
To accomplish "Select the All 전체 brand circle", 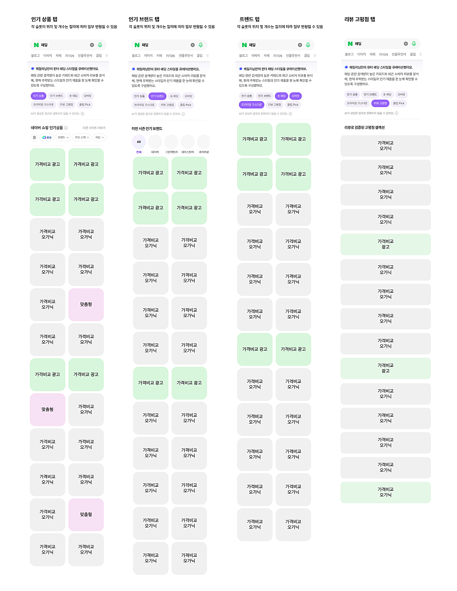I will pos(139,142).
